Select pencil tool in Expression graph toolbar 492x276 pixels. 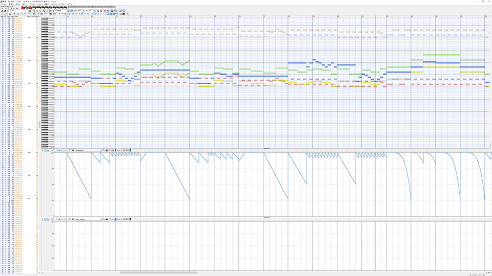(x=43, y=150)
